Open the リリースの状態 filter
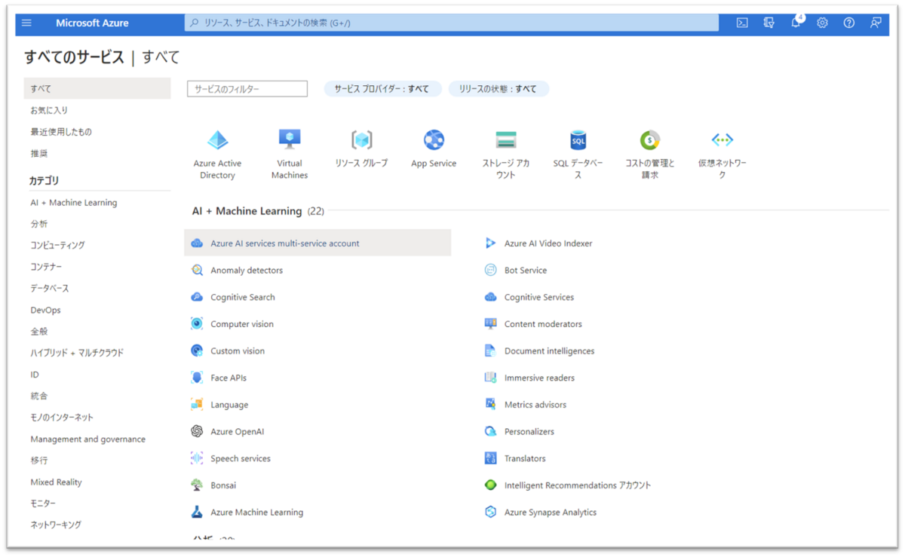The height and width of the screenshot is (557, 905). point(499,89)
